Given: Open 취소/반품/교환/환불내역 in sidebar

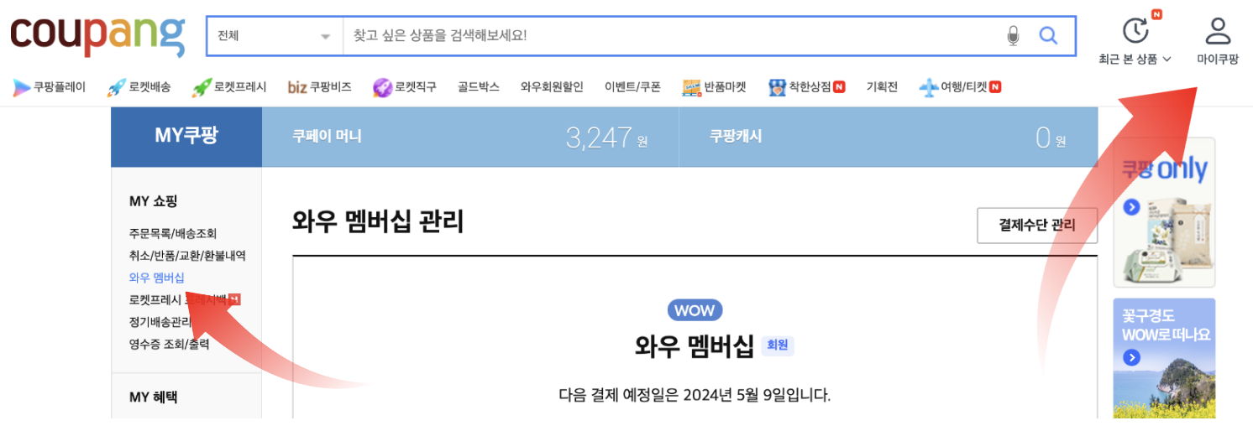Looking at the screenshot, I should coord(187,255).
